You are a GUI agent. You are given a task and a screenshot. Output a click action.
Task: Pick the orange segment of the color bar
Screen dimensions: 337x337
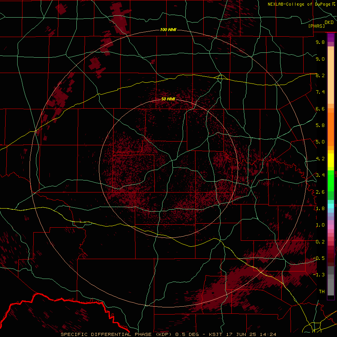(331, 129)
